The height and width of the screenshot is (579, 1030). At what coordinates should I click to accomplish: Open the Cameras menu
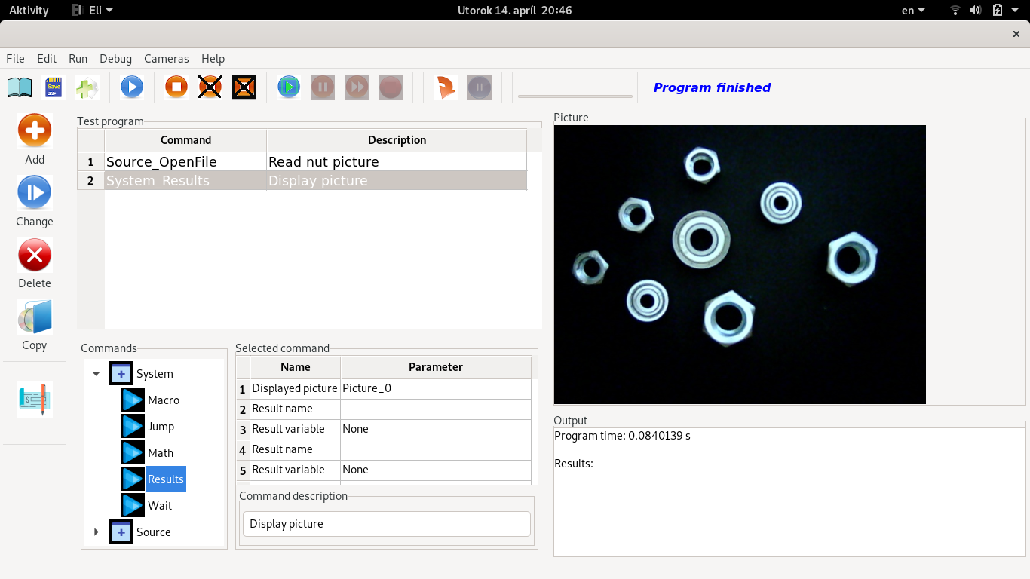click(x=167, y=59)
